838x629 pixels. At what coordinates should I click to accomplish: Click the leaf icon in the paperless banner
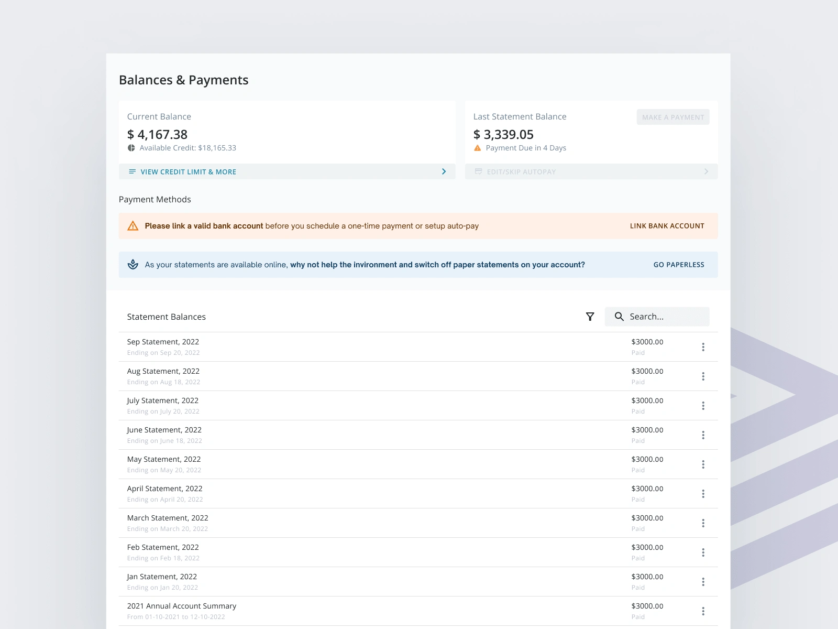[133, 265]
